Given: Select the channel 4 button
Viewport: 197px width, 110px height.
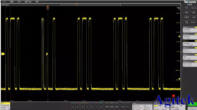Looking at the screenshot, I should tap(82, 106).
